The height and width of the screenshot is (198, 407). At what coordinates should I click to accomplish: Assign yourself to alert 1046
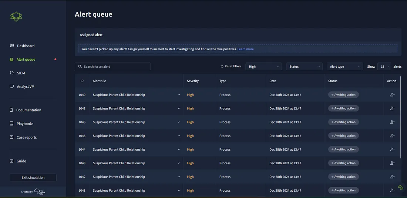click(x=392, y=122)
